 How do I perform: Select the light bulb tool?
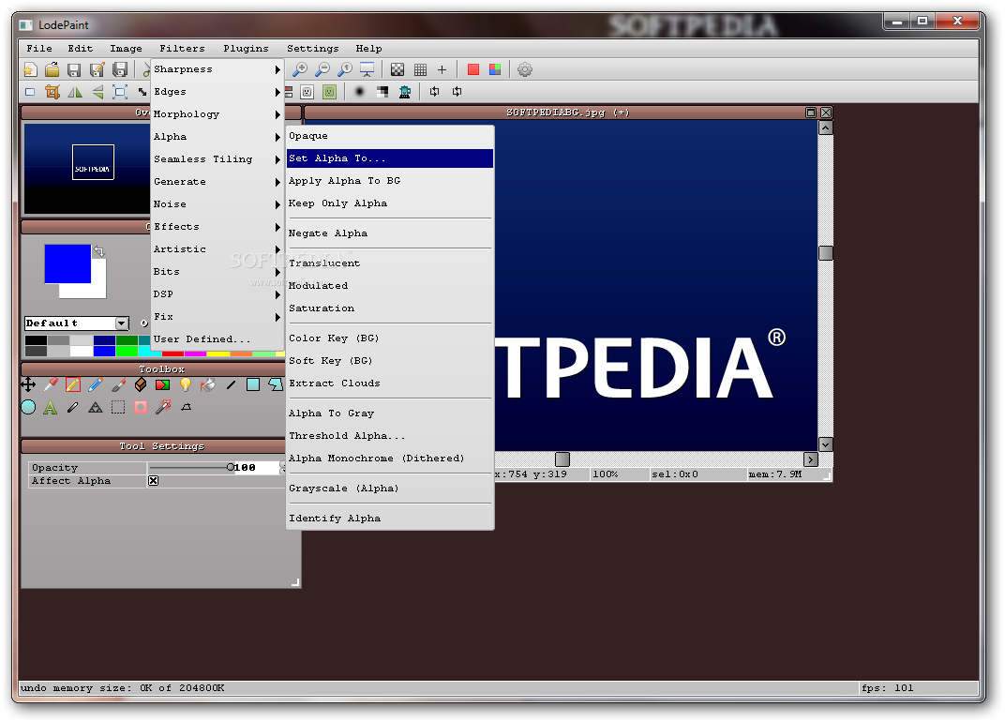[186, 384]
